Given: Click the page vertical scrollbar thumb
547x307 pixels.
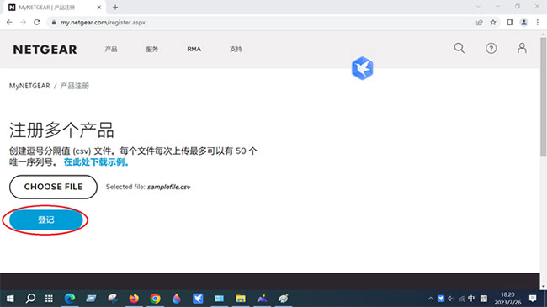Looking at the screenshot, I should point(543,97).
